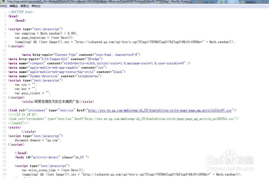This screenshot has width=269, height=178.
Task: Open the 编辑(E) menu
Action: pos(14,6)
